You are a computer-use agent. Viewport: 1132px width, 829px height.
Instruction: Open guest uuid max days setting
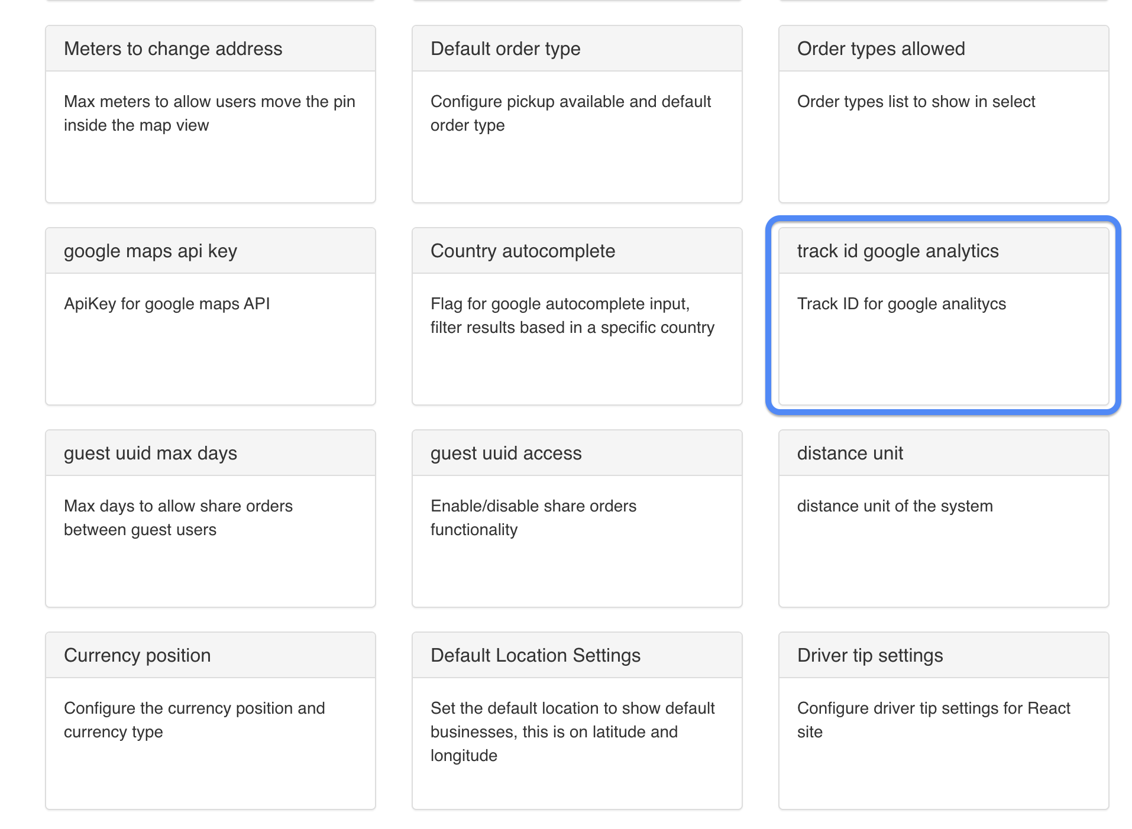[x=211, y=519]
